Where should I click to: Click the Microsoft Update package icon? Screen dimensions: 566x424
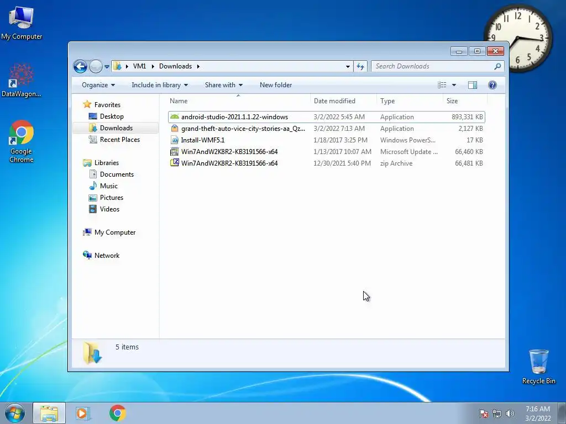174,151
